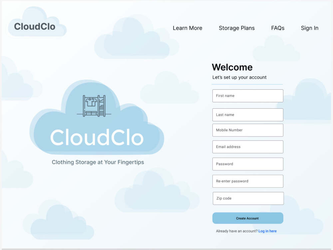Go to Storage Plans
This screenshot has width=333, height=250.
[236, 28]
